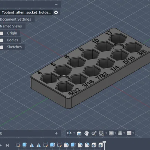
Task: Open the Document Settings item
Action: (x=15, y=19)
